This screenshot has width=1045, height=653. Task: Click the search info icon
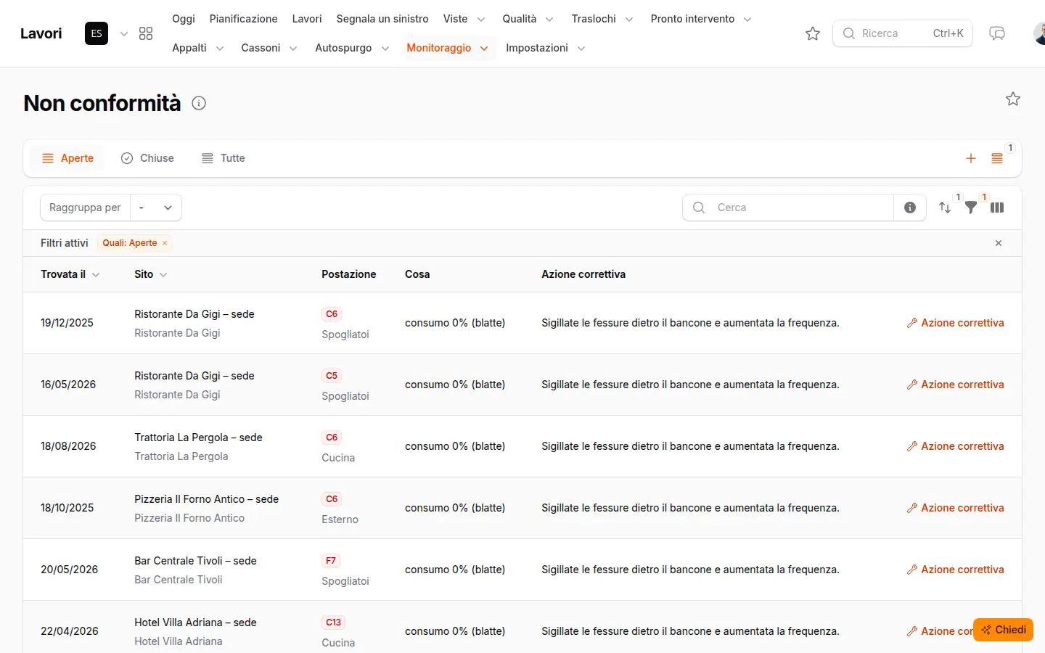tap(910, 208)
